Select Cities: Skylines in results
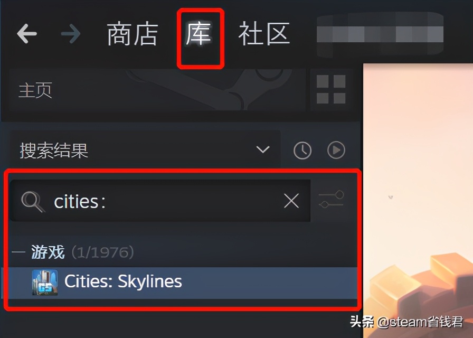Image resolution: width=473 pixels, height=338 pixels. (183, 283)
